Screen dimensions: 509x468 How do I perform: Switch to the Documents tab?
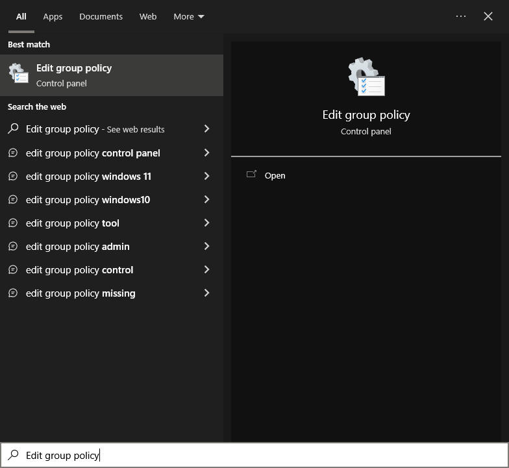tap(101, 17)
